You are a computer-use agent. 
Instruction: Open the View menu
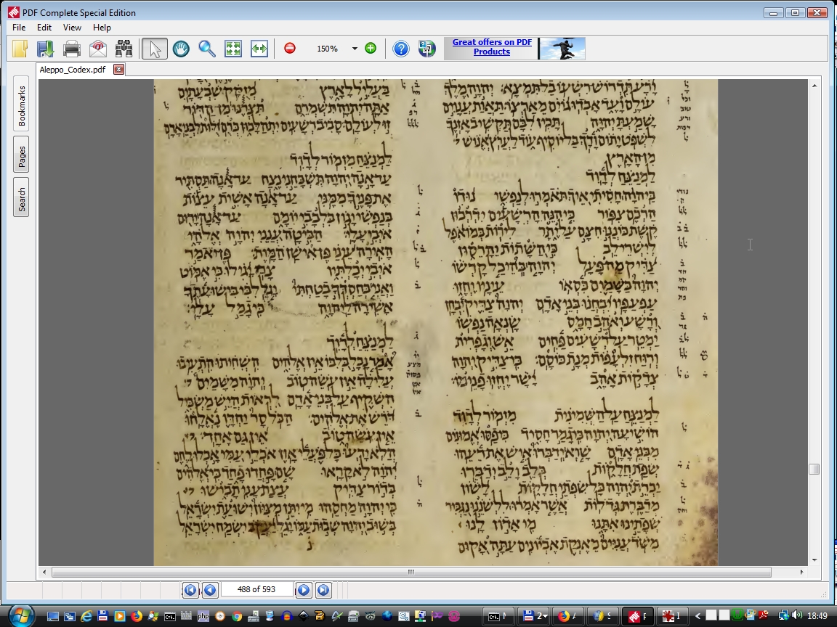[x=72, y=28]
